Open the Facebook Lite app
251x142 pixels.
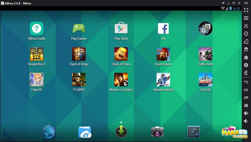(x=163, y=29)
